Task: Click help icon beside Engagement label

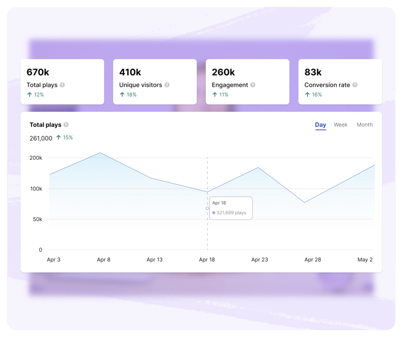Action: point(253,85)
